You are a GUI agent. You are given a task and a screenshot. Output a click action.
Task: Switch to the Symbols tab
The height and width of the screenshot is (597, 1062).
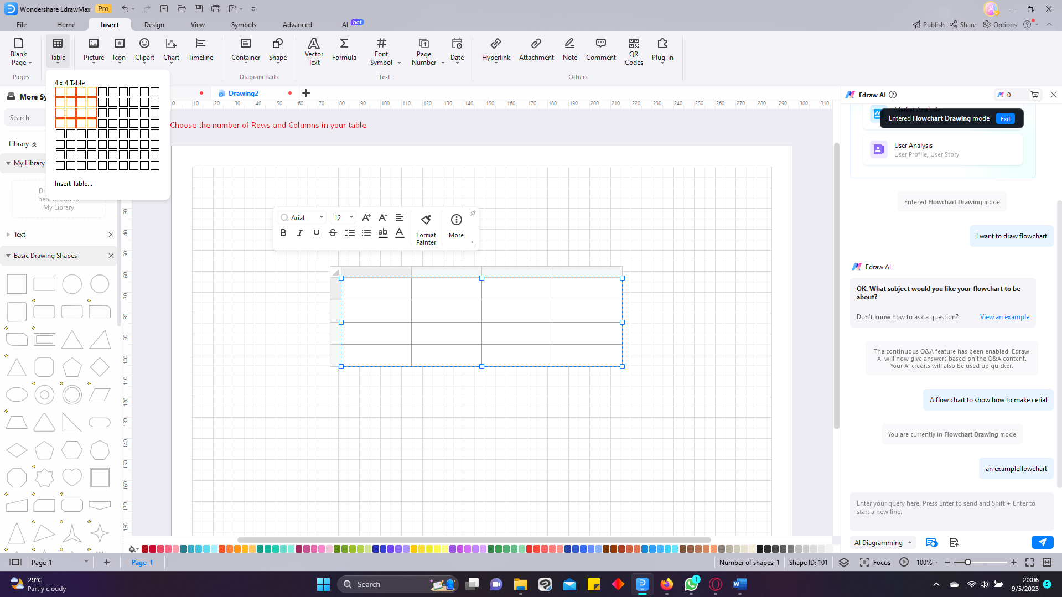pos(244,24)
